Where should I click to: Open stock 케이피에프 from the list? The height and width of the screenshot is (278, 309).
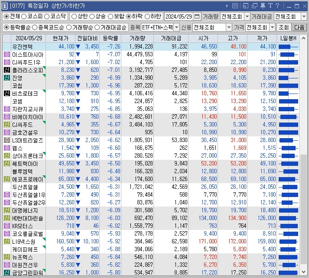(x=25, y=249)
